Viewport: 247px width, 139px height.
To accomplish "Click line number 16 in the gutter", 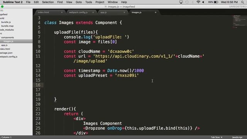I will click(38, 85).
